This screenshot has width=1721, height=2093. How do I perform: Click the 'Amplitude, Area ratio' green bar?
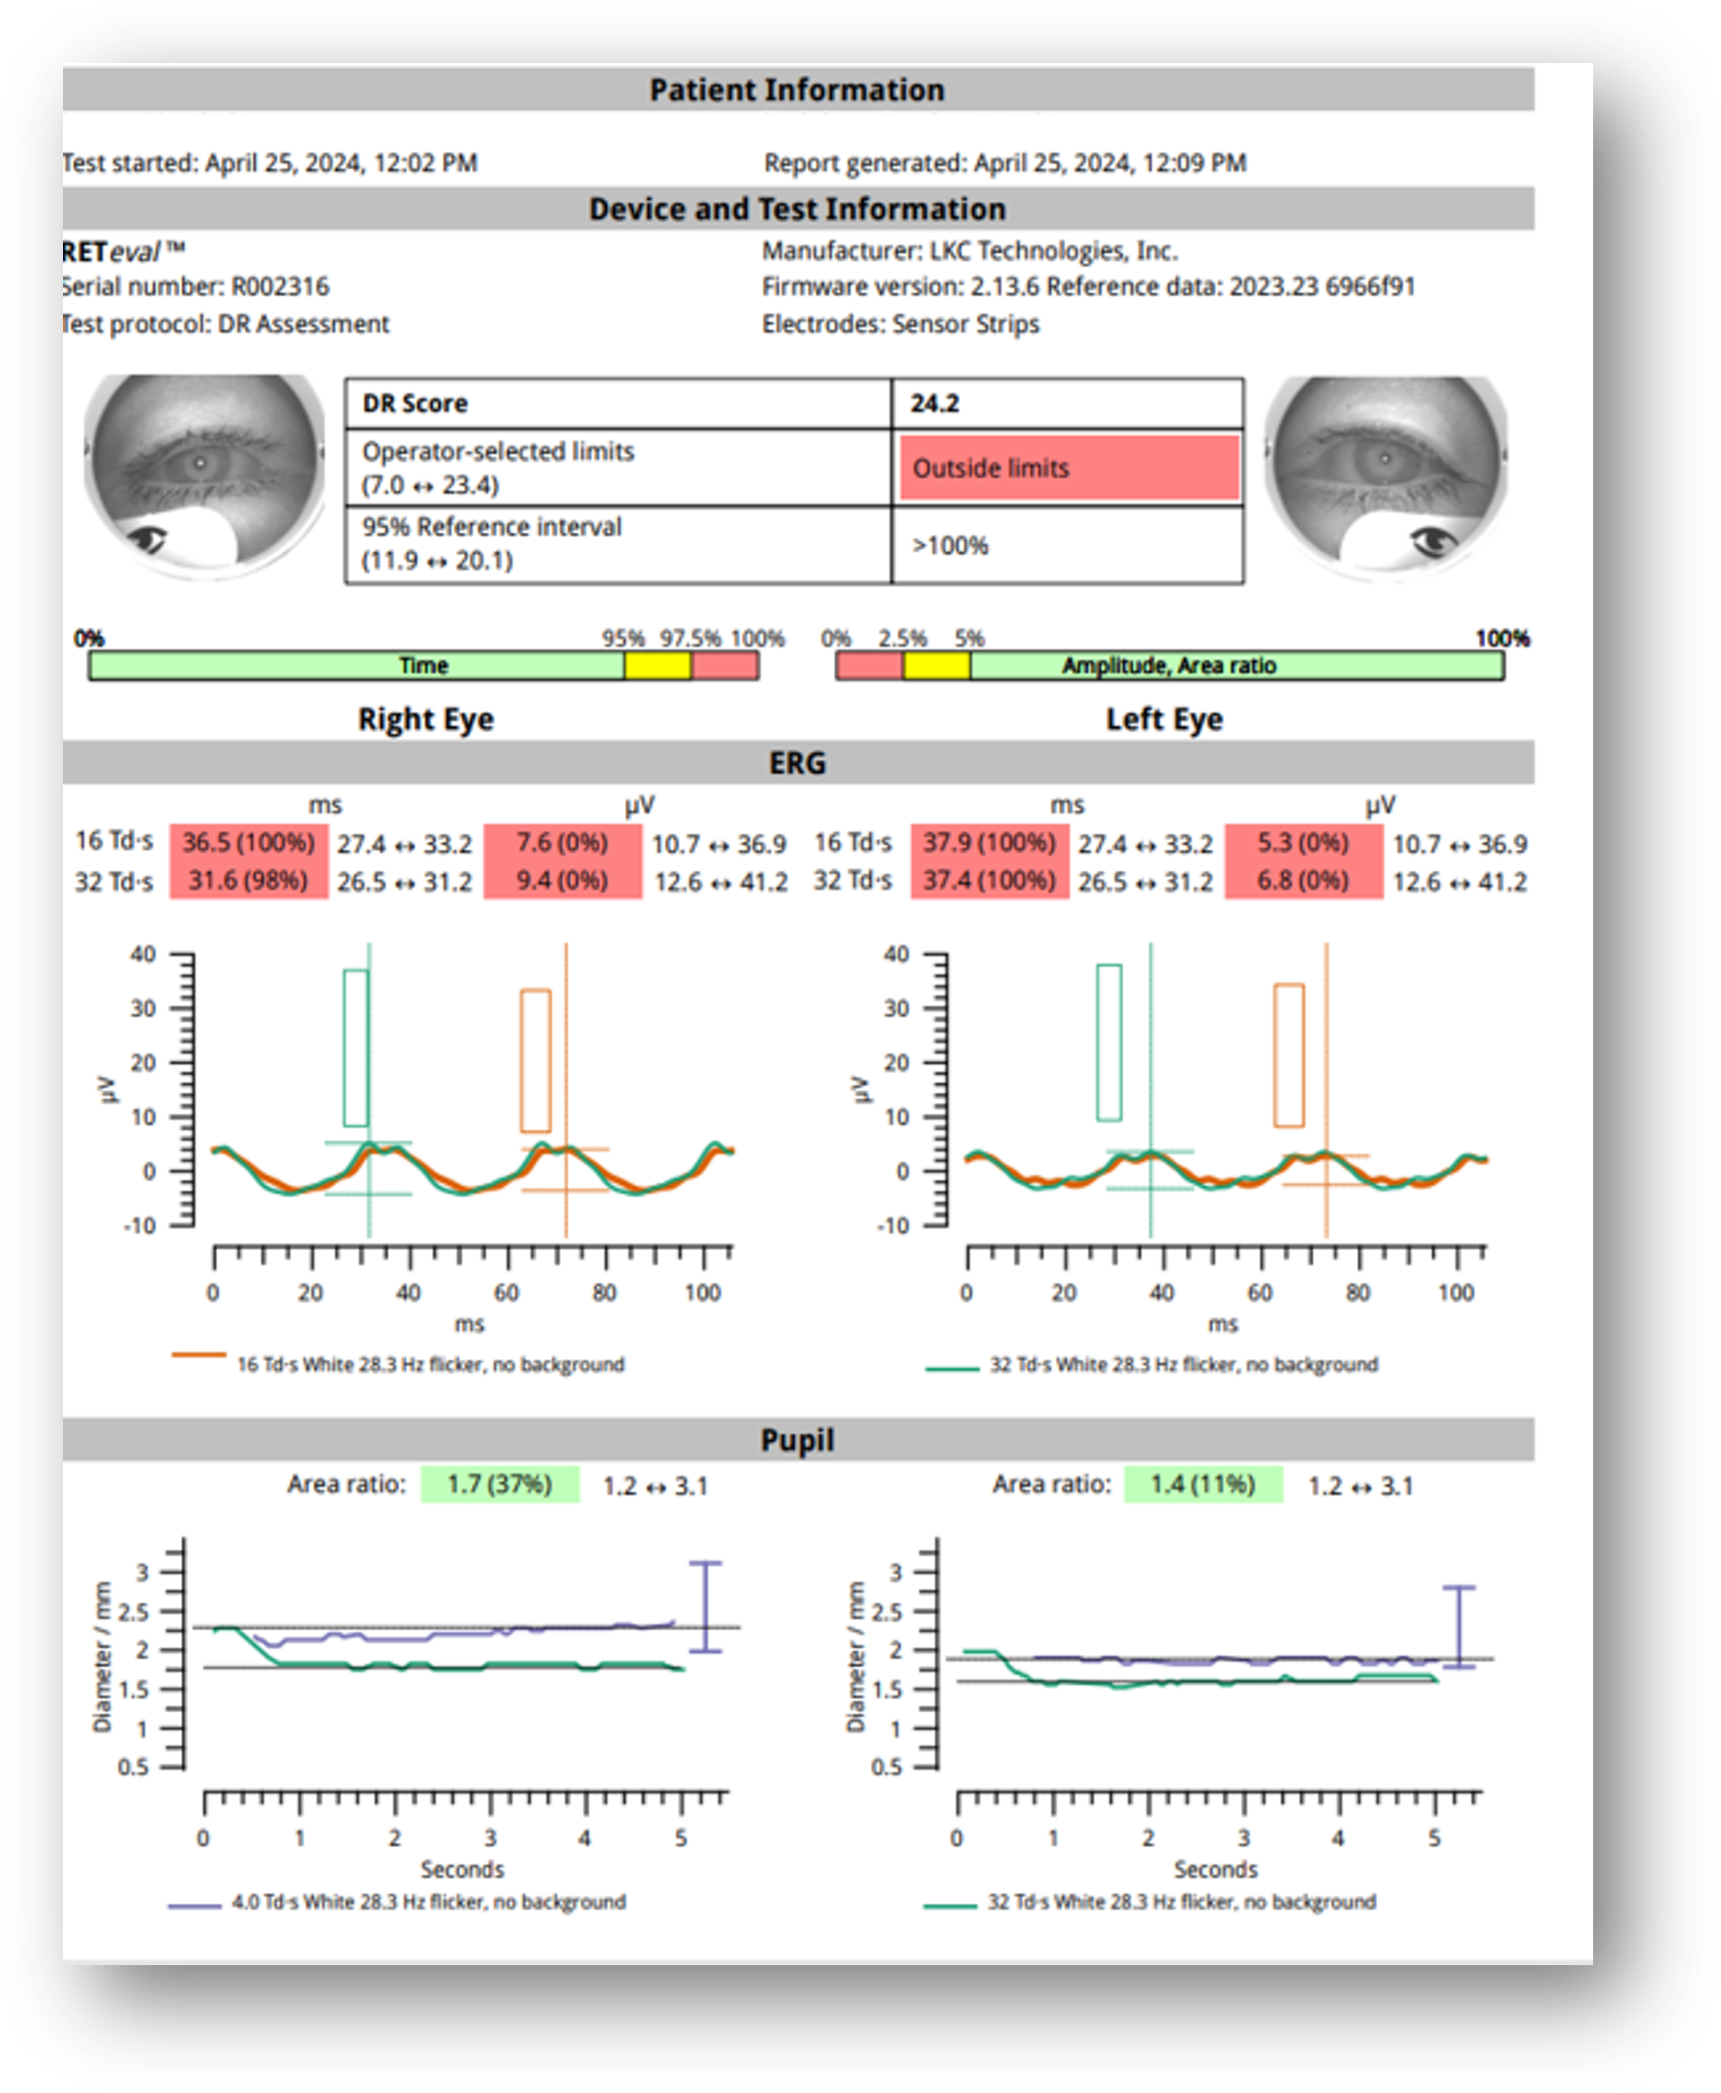pyautogui.click(x=1236, y=666)
